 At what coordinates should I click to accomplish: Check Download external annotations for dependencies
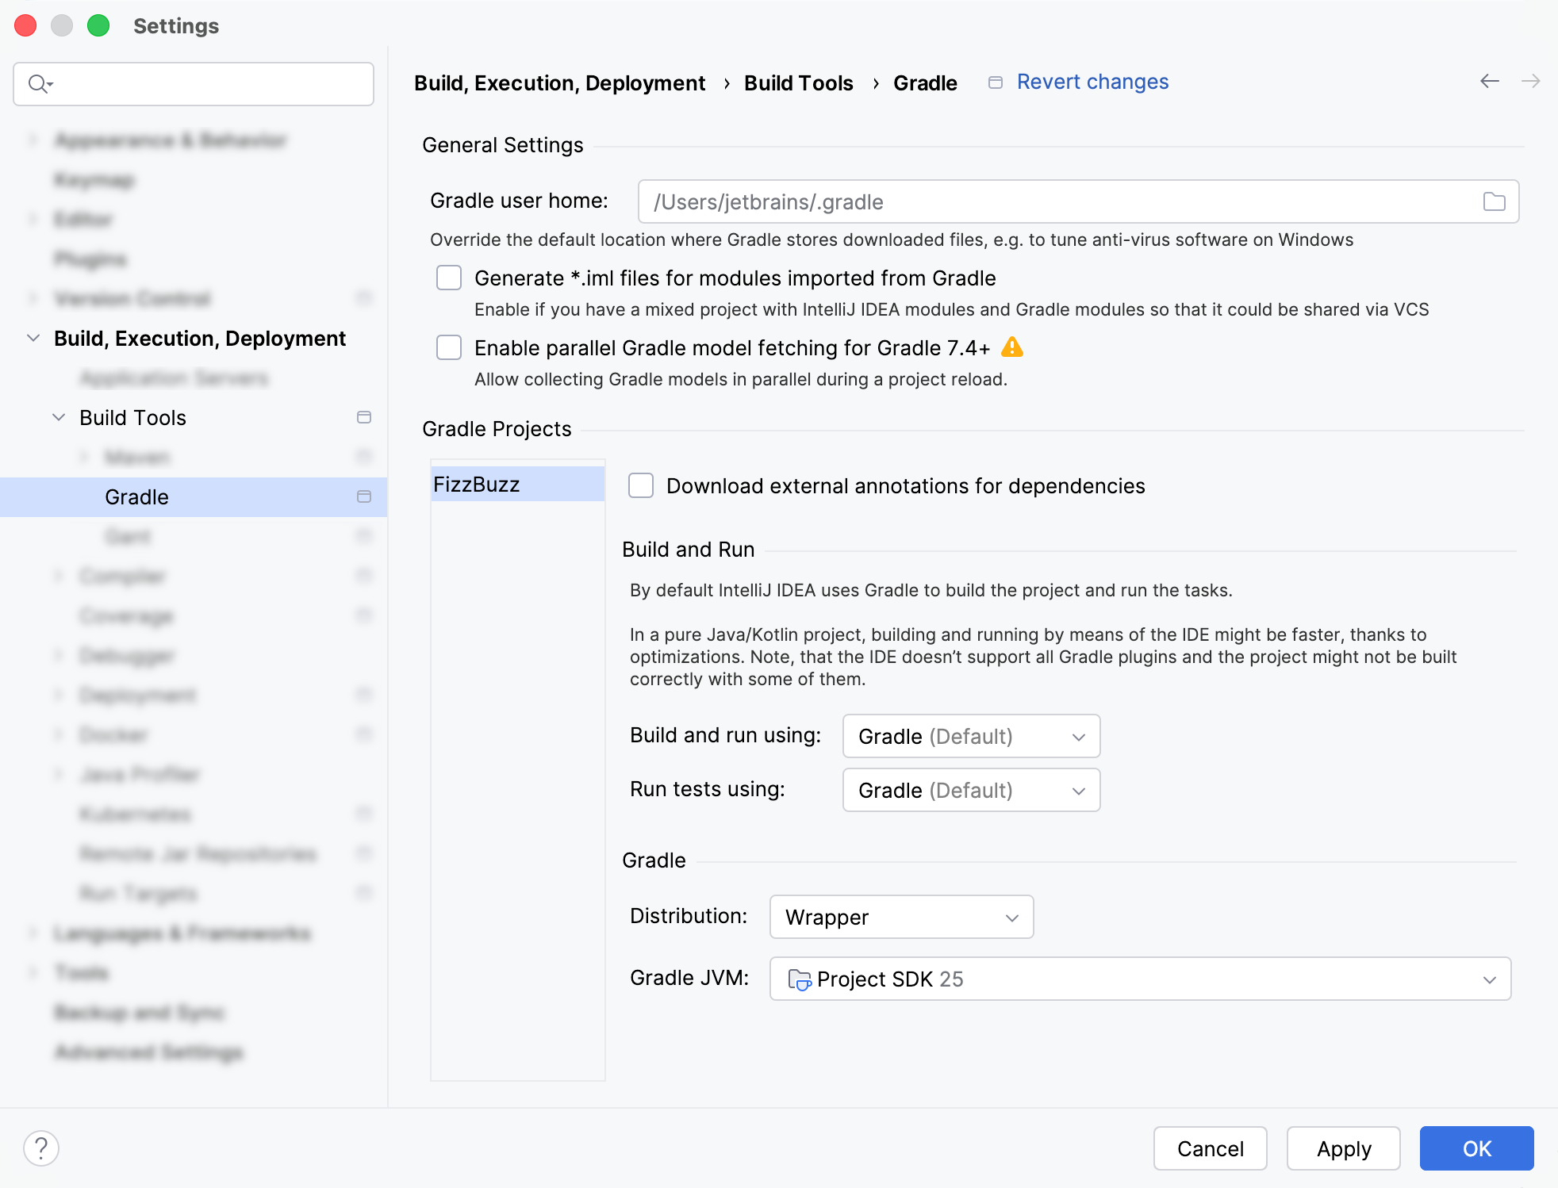click(x=641, y=485)
